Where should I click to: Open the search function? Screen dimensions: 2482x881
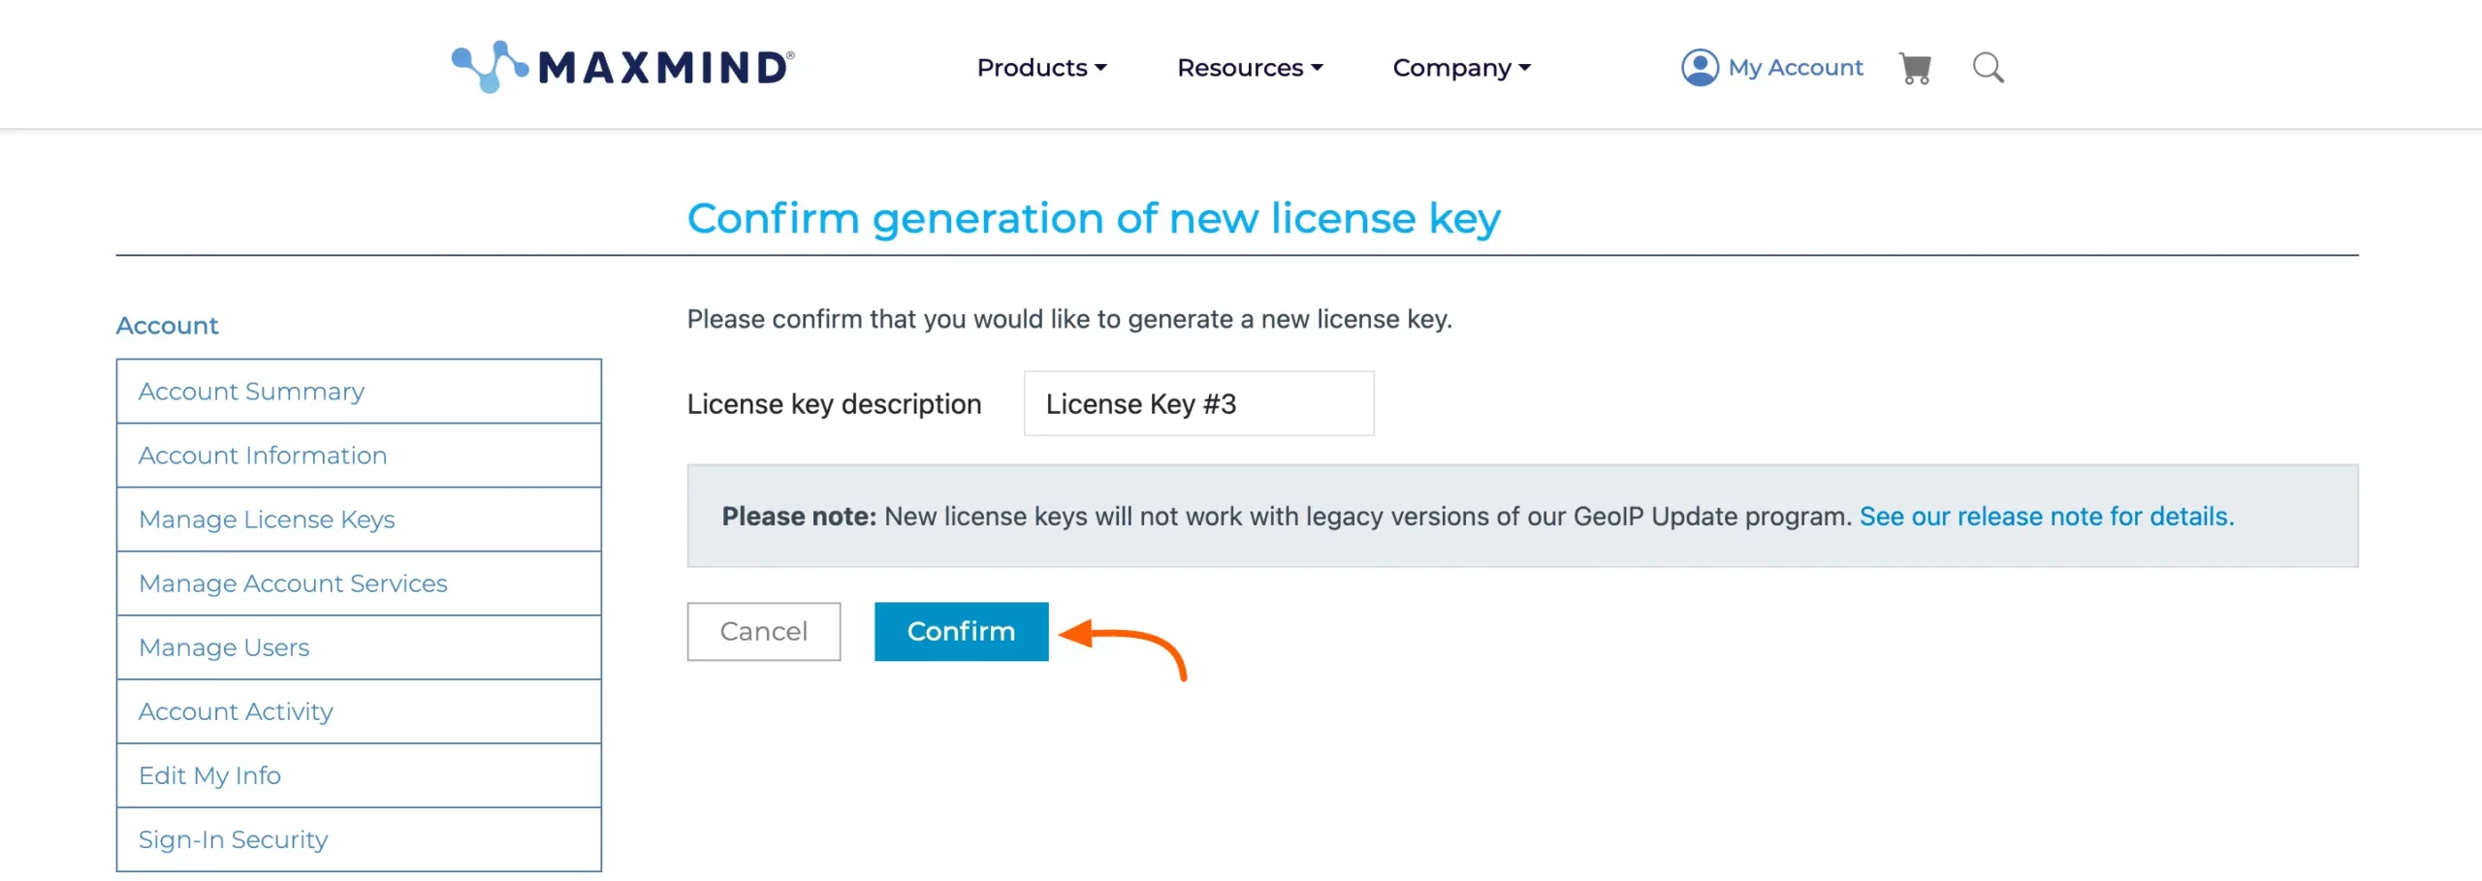1987,67
